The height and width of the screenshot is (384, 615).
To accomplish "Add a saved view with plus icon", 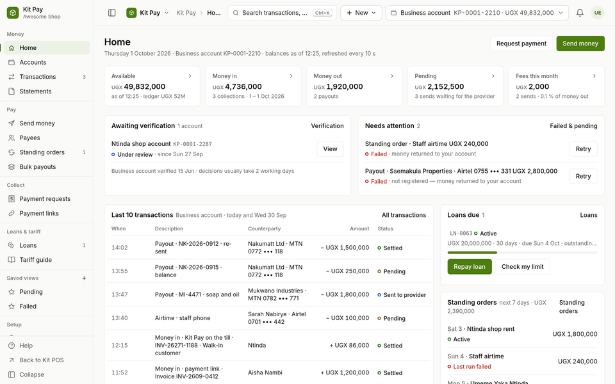I will pos(84,278).
